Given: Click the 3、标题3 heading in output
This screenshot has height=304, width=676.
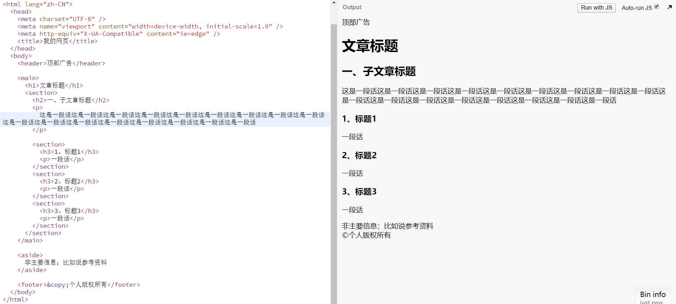Looking at the screenshot, I should point(359,192).
